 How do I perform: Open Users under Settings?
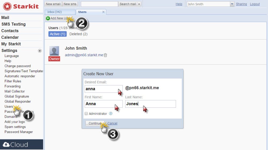coord(9,107)
